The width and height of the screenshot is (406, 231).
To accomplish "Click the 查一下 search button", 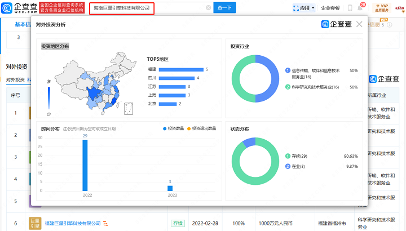I will coord(224,8).
